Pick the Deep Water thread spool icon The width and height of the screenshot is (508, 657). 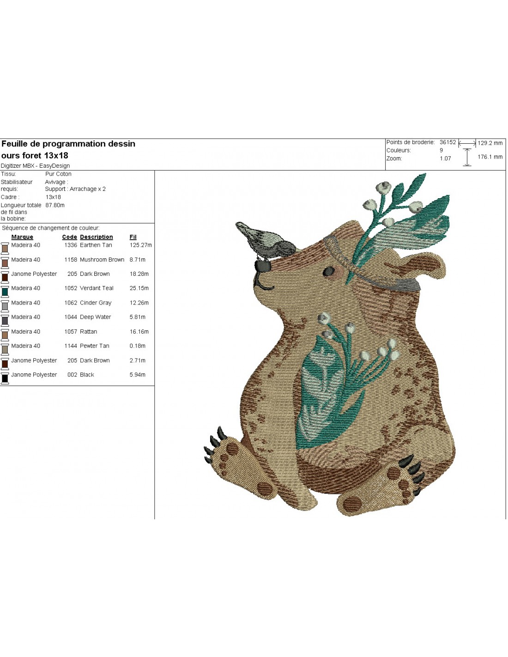tap(5, 320)
